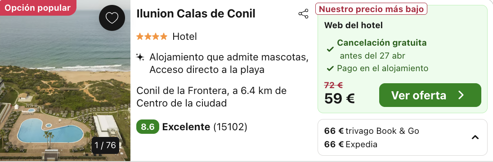493x162 pixels.
Task: Click the Pago en el alojamiento checkmark
Action: click(330, 68)
